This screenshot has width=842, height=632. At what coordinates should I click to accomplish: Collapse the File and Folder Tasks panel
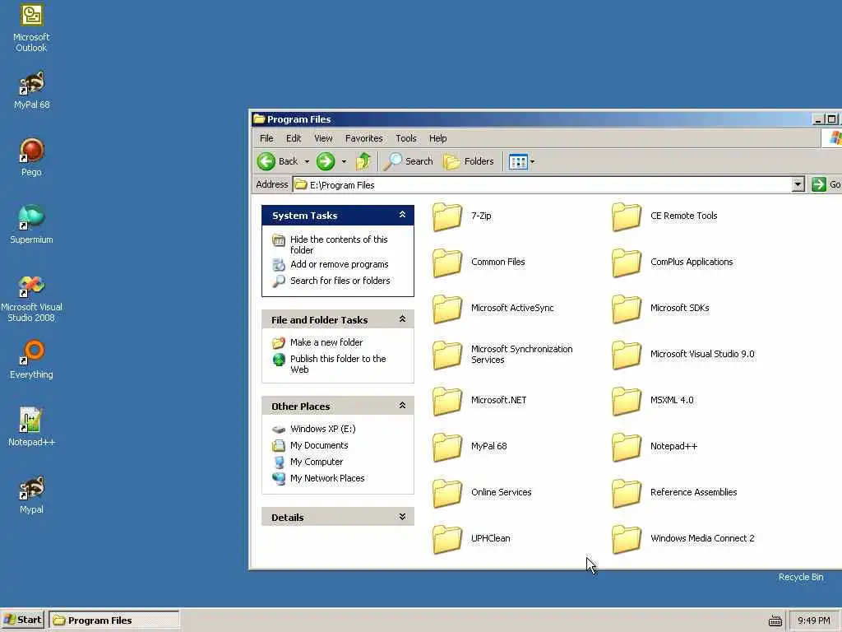[402, 319]
